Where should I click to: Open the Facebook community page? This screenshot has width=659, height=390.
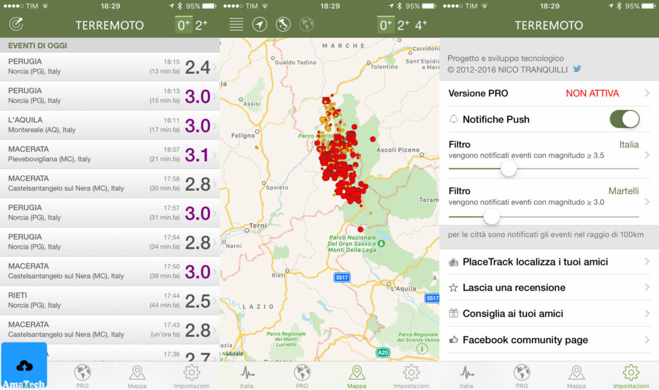(x=548, y=340)
